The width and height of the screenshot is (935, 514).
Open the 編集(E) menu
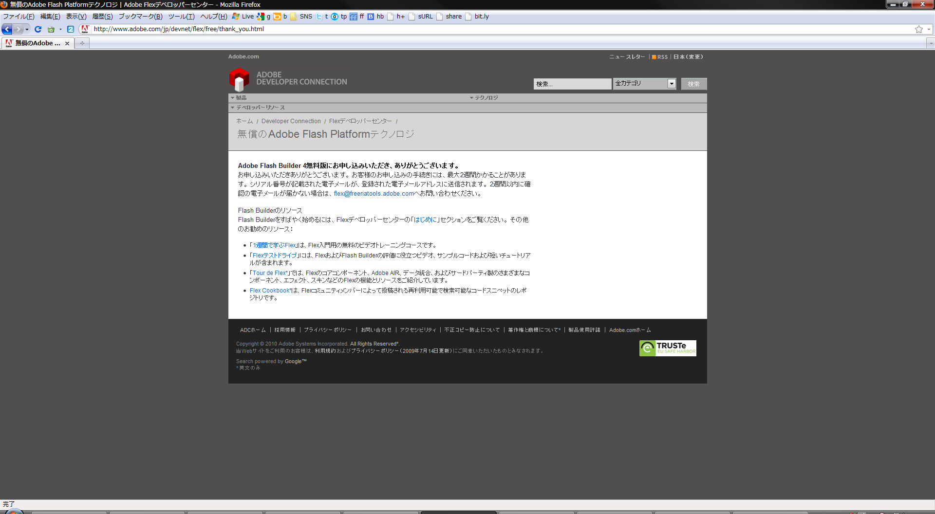[50, 17]
